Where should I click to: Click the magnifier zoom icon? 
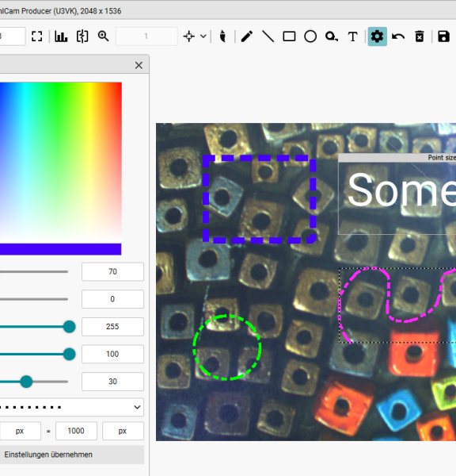coord(104,36)
